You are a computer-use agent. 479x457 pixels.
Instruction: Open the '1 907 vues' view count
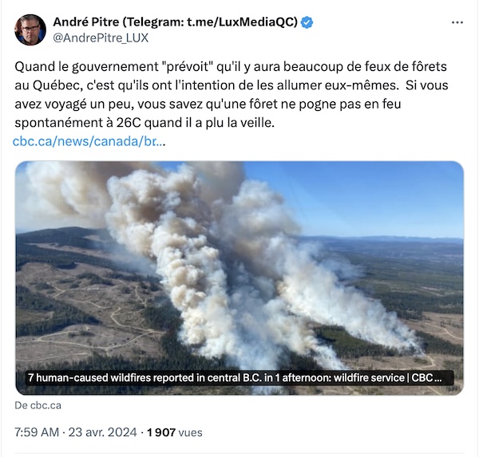coord(174,432)
